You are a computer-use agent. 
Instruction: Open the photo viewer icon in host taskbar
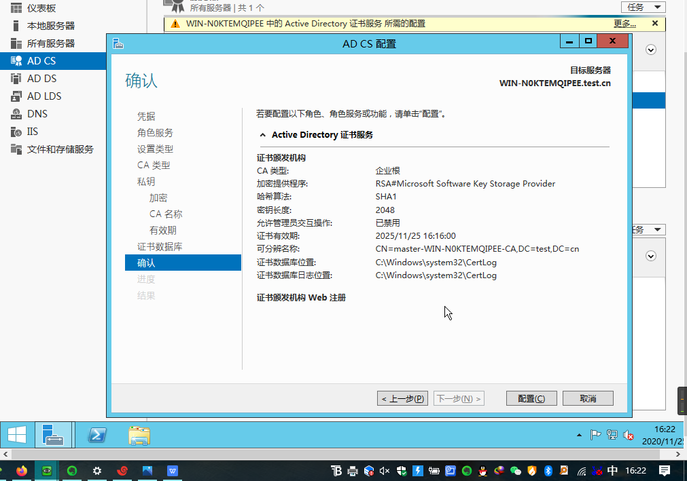click(147, 471)
